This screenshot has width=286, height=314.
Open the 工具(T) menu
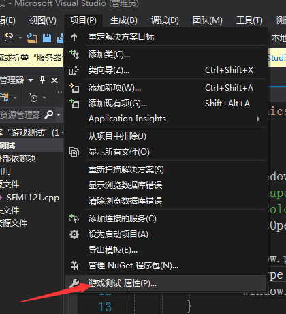coord(249,20)
